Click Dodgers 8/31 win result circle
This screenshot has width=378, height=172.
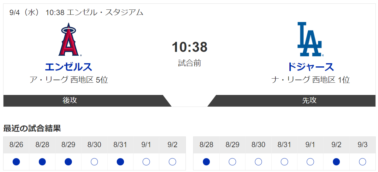(285, 162)
